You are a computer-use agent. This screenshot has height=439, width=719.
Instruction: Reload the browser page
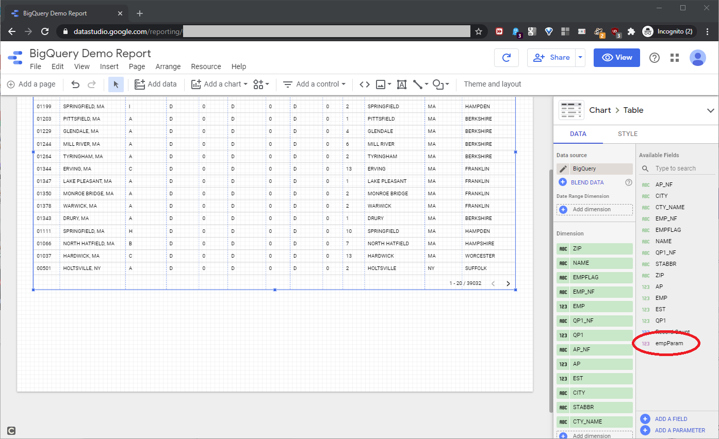click(45, 31)
